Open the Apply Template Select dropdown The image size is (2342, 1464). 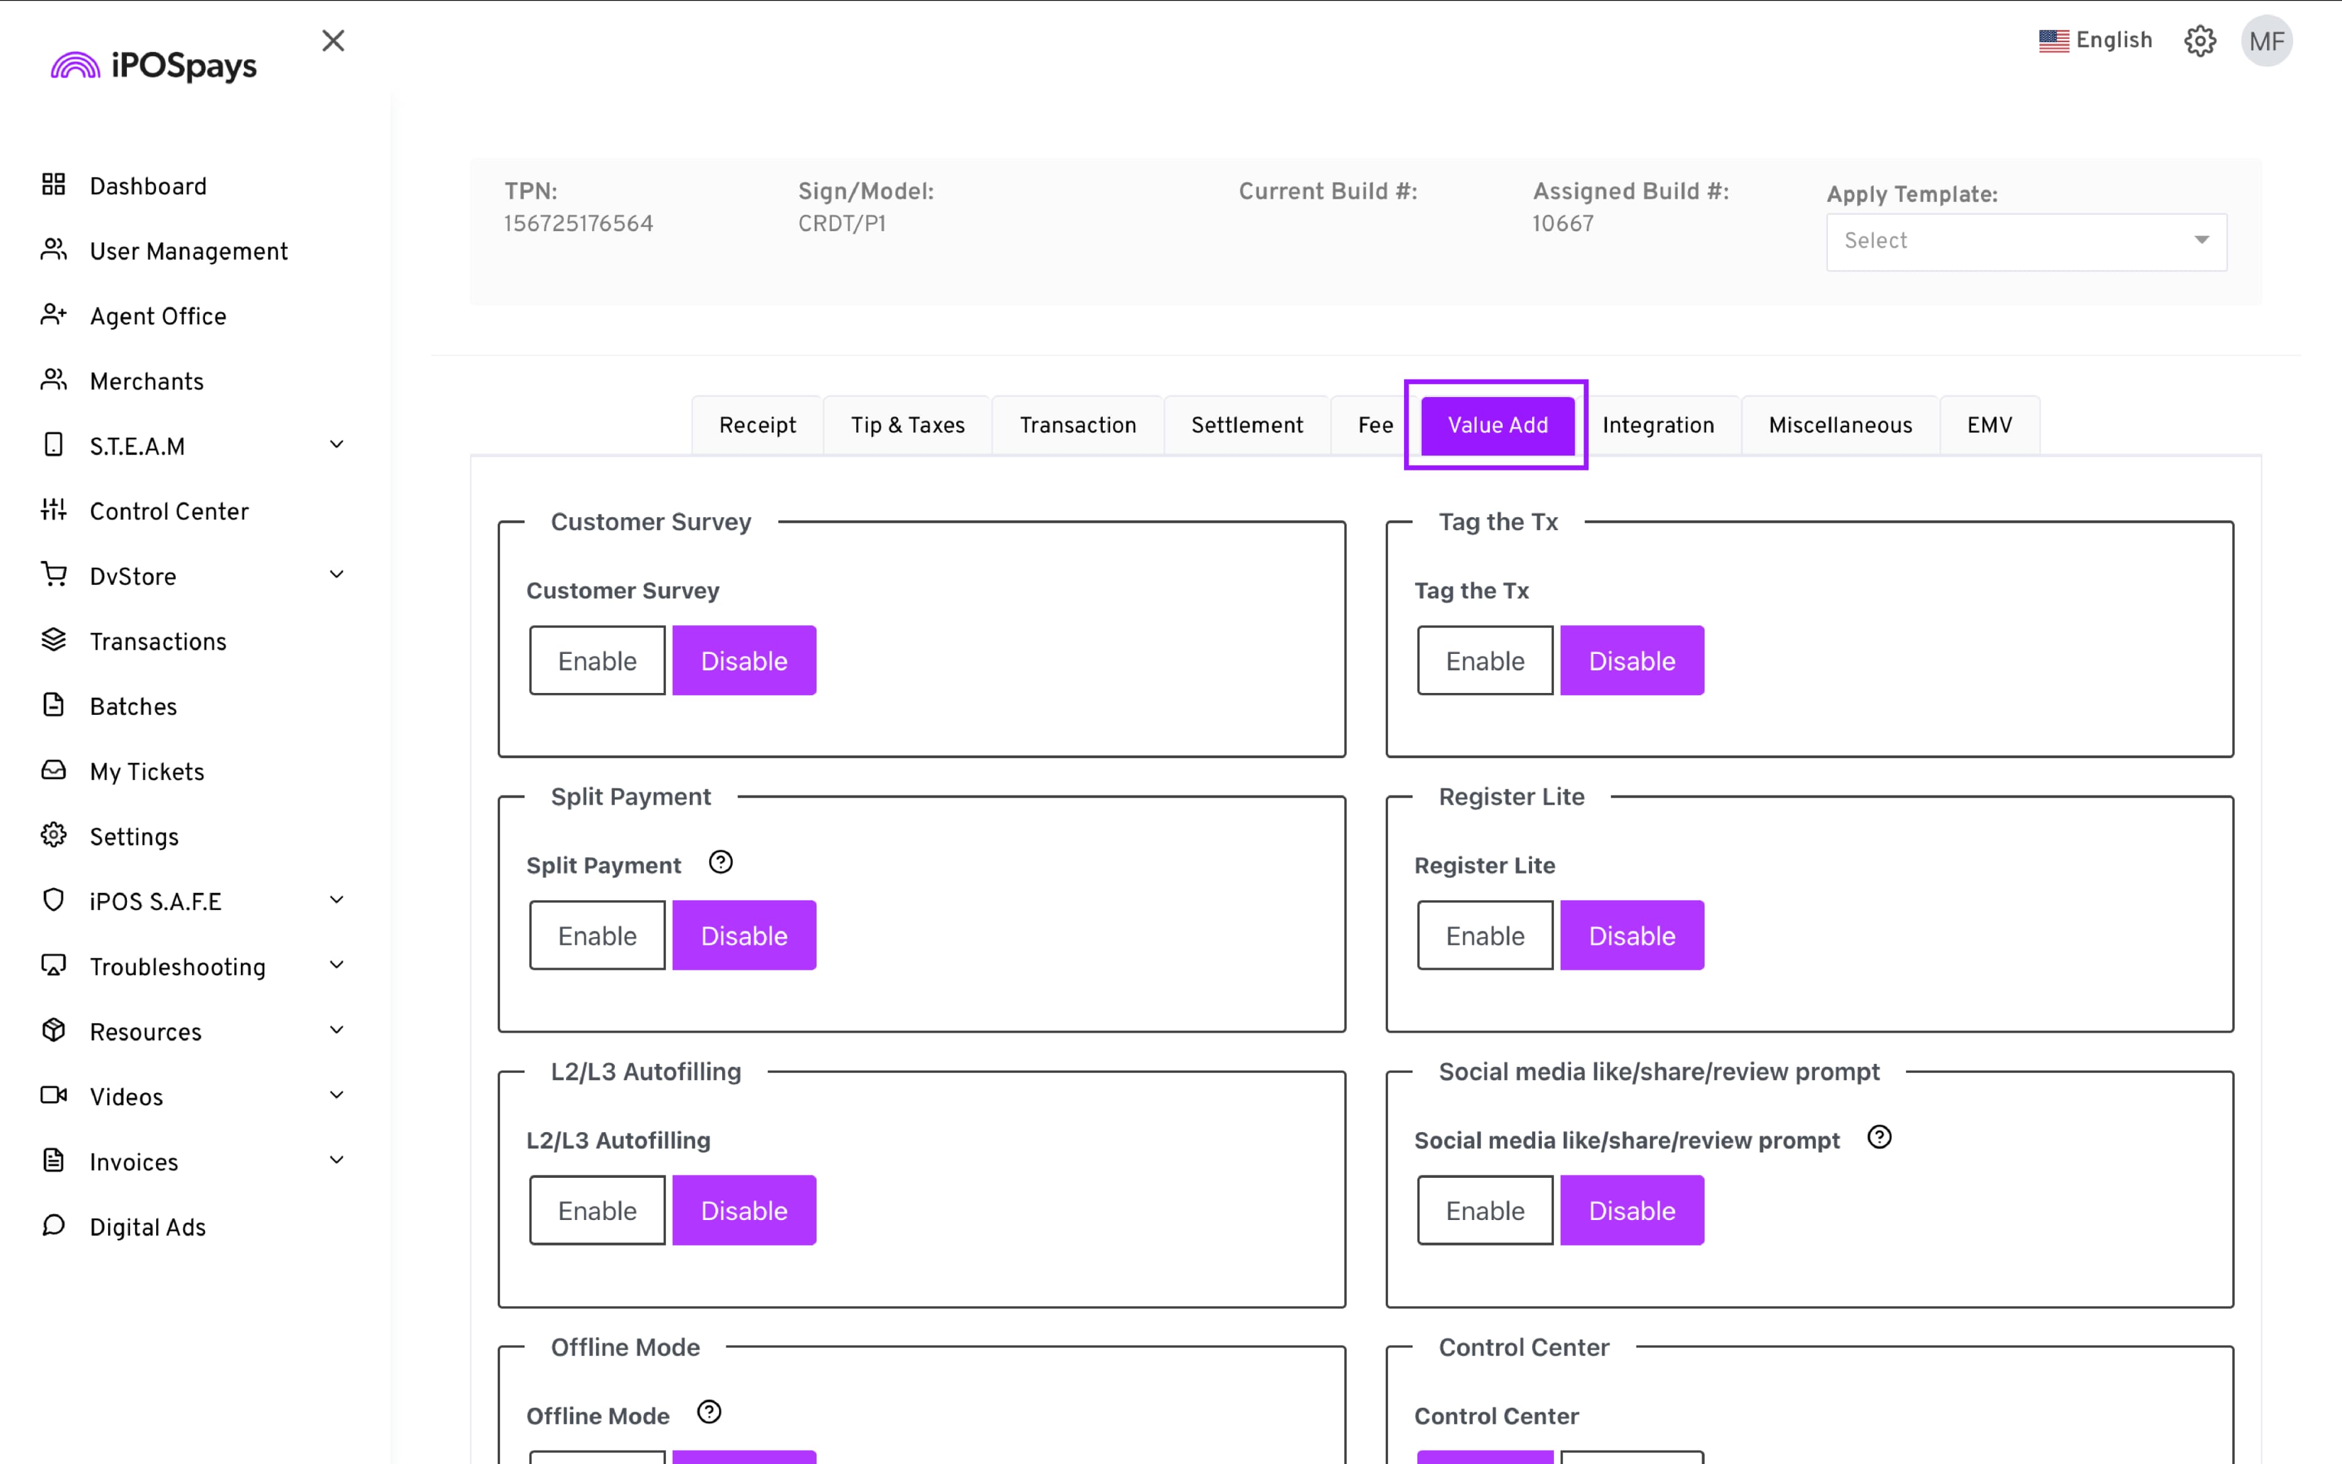pos(2025,241)
